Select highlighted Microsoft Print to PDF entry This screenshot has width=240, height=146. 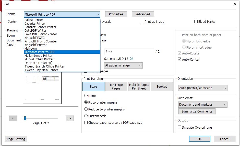pyautogui.click(x=62, y=52)
